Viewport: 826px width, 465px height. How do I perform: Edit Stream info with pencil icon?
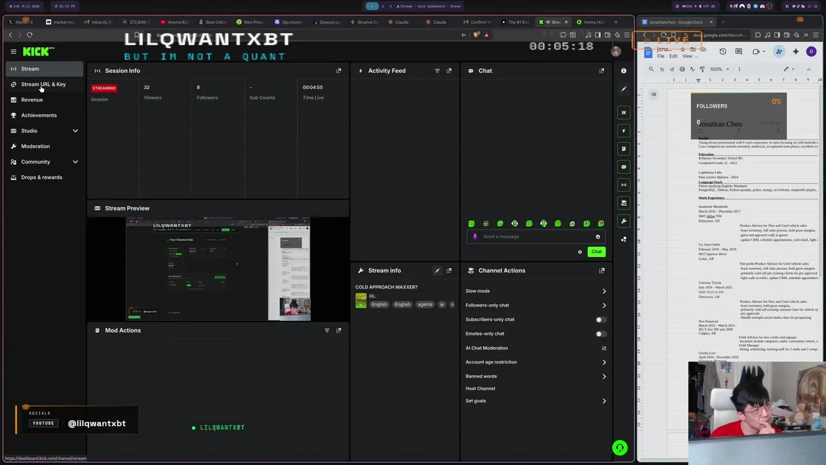click(x=437, y=271)
